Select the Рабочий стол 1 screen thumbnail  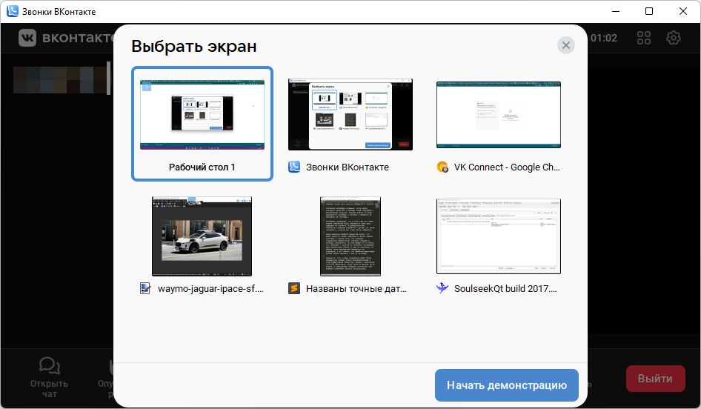202,114
